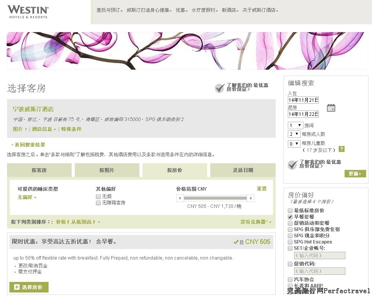Switch to the 灵活日期 tab
Image resolution: width=372 pixels, height=296 pixels.
tap(243, 170)
